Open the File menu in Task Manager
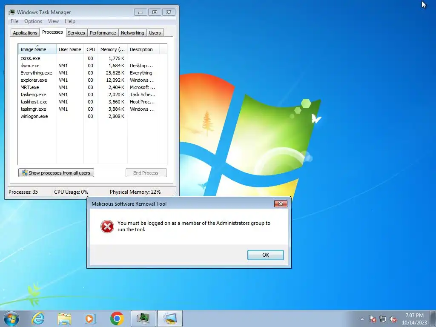The image size is (436, 327). tap(14, 21)
